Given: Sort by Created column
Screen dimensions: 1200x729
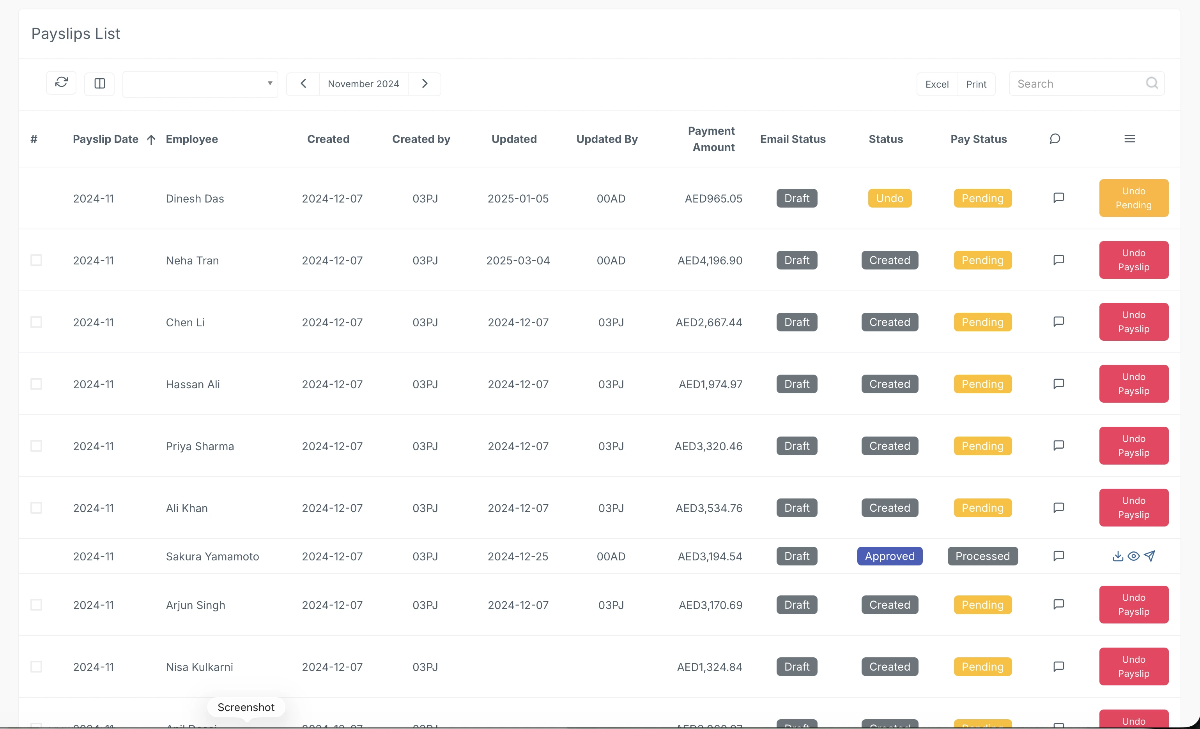Looking at the screenshot, I should point(328,139).
